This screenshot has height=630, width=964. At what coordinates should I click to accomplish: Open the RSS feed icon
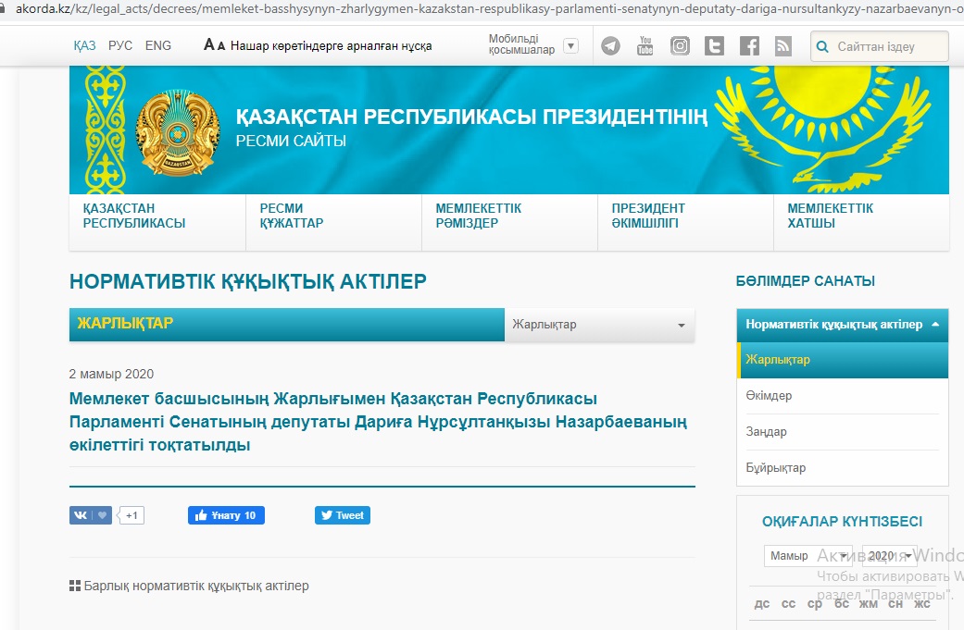click(783, 46)
